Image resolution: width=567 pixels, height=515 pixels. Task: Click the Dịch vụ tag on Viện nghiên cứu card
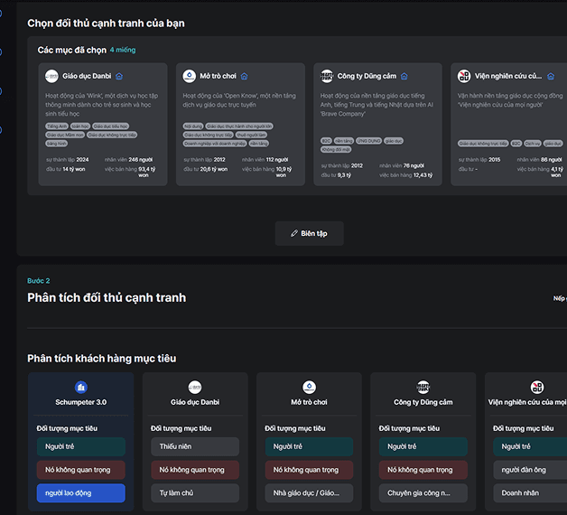pyautogui.click(x=533, y=144)
